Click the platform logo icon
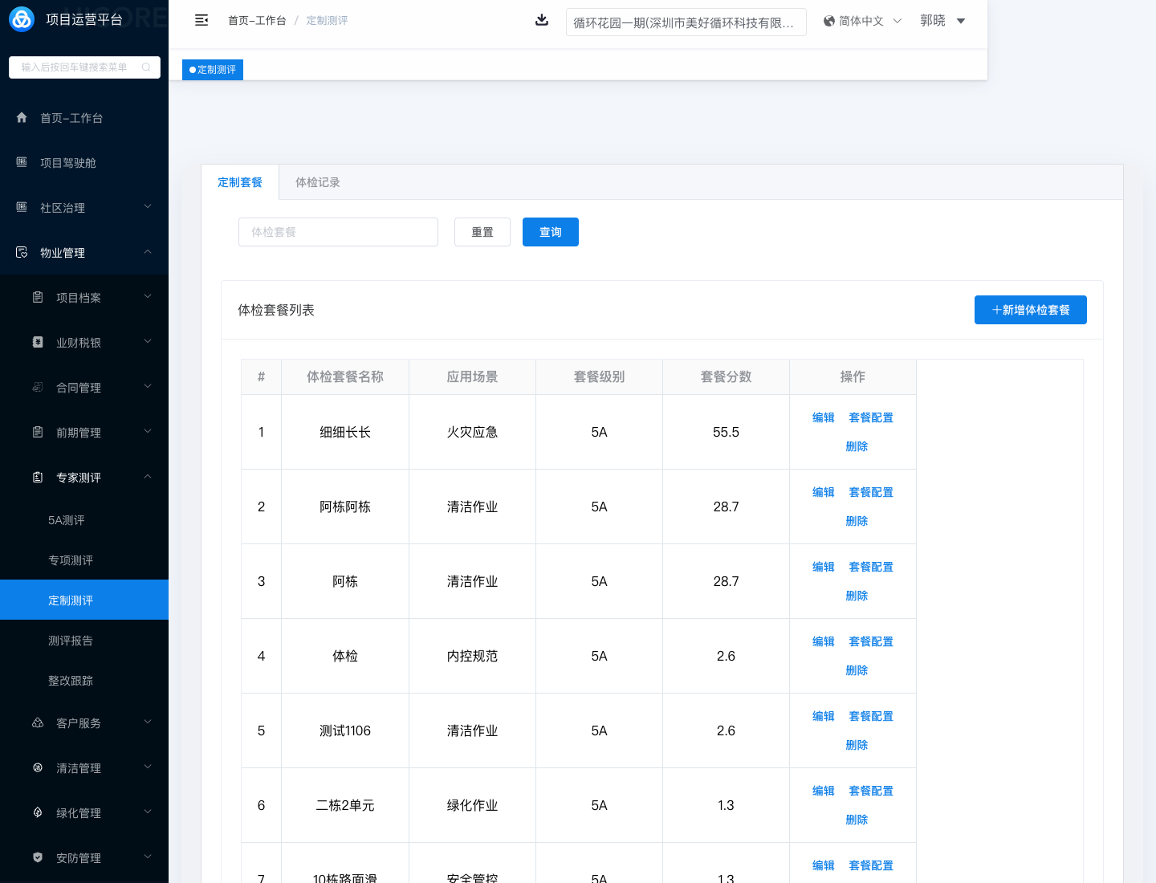The image size is (1156, 883). pyautogui.click(x=22, y=19)
